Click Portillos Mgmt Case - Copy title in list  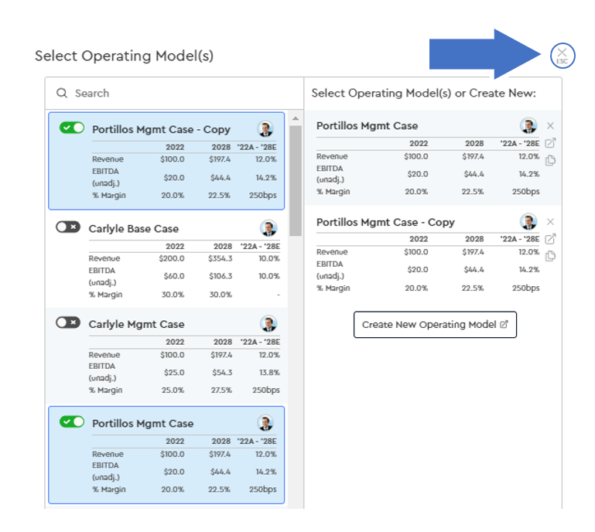[161, 129]
